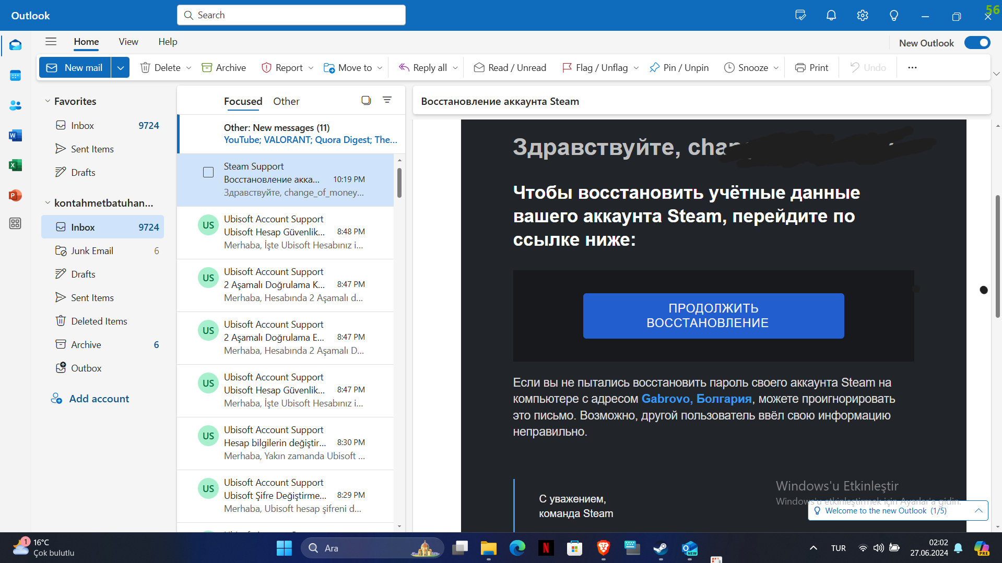Archive the selected message

223,67
